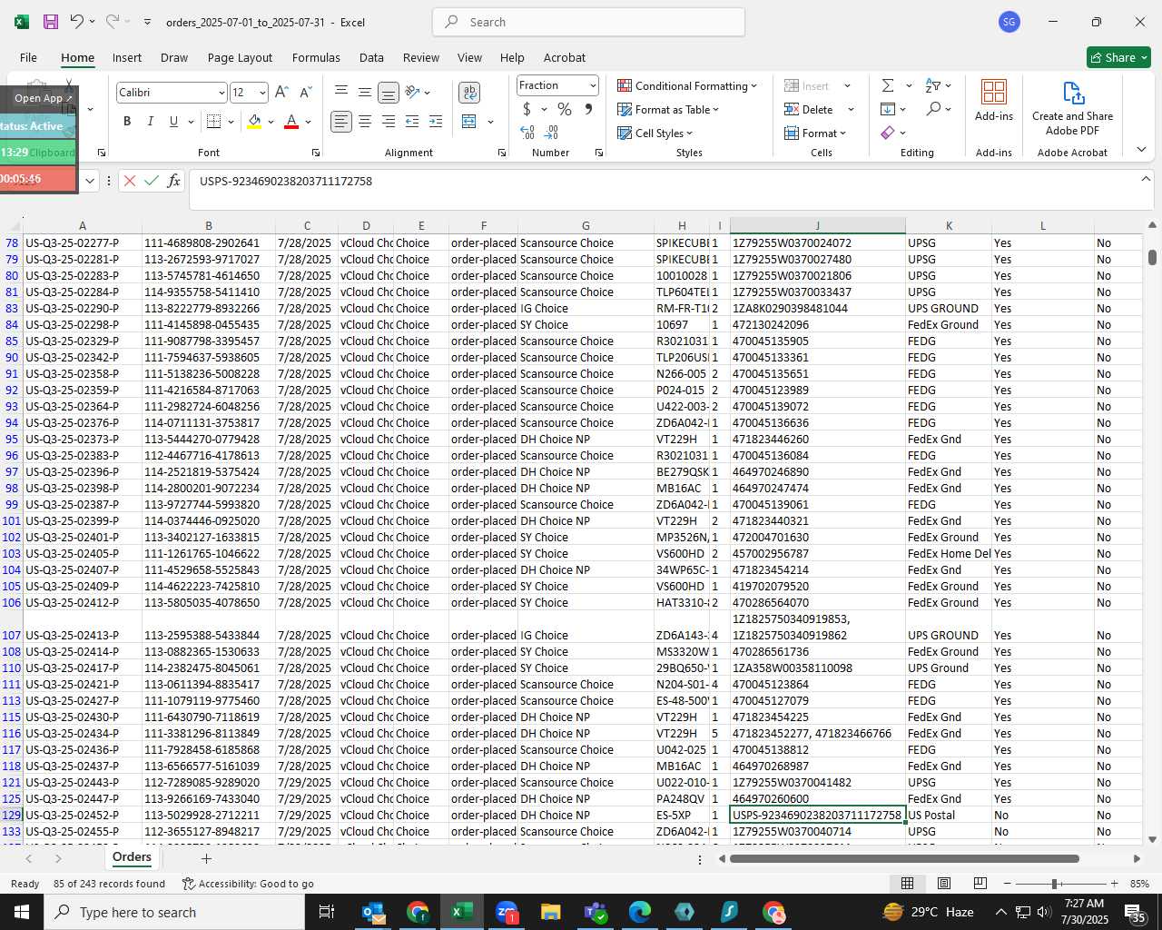Open the Delete cells arrow dropdown

click(851, 109)
